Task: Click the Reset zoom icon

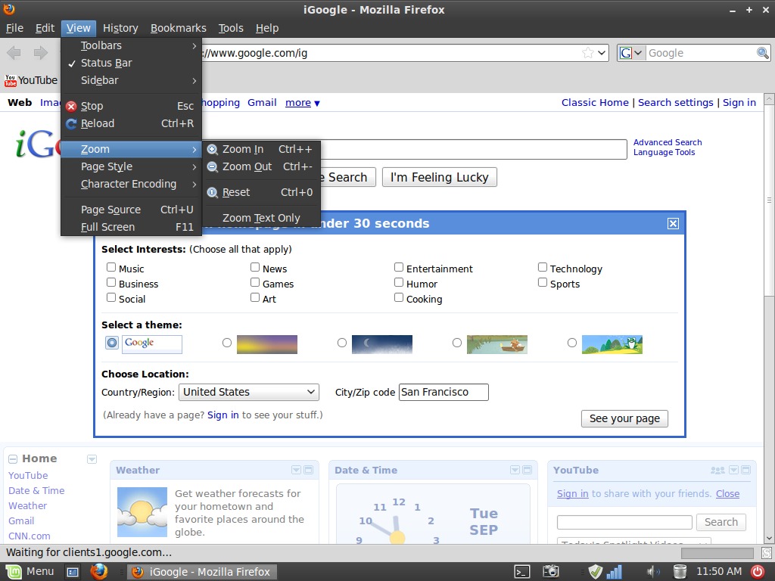Action: coord(213,193)
